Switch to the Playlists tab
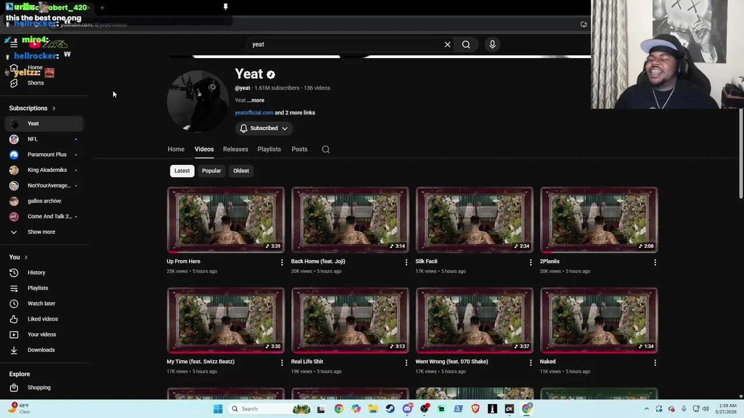 [269, 149]
